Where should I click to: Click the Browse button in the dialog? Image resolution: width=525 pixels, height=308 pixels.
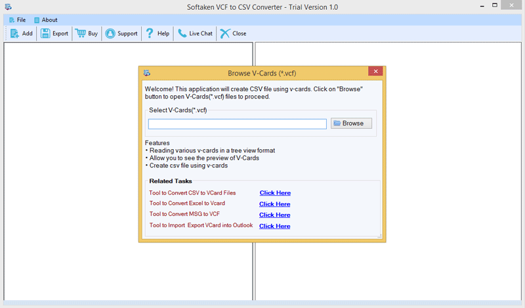click(351, 123)
